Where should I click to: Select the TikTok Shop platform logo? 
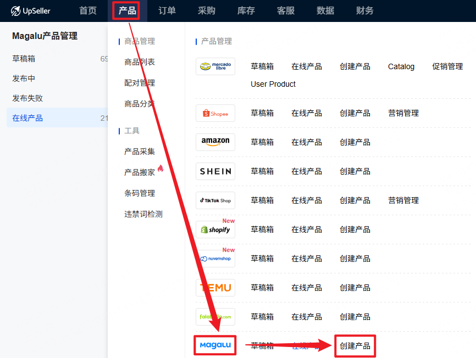point(215,200)
